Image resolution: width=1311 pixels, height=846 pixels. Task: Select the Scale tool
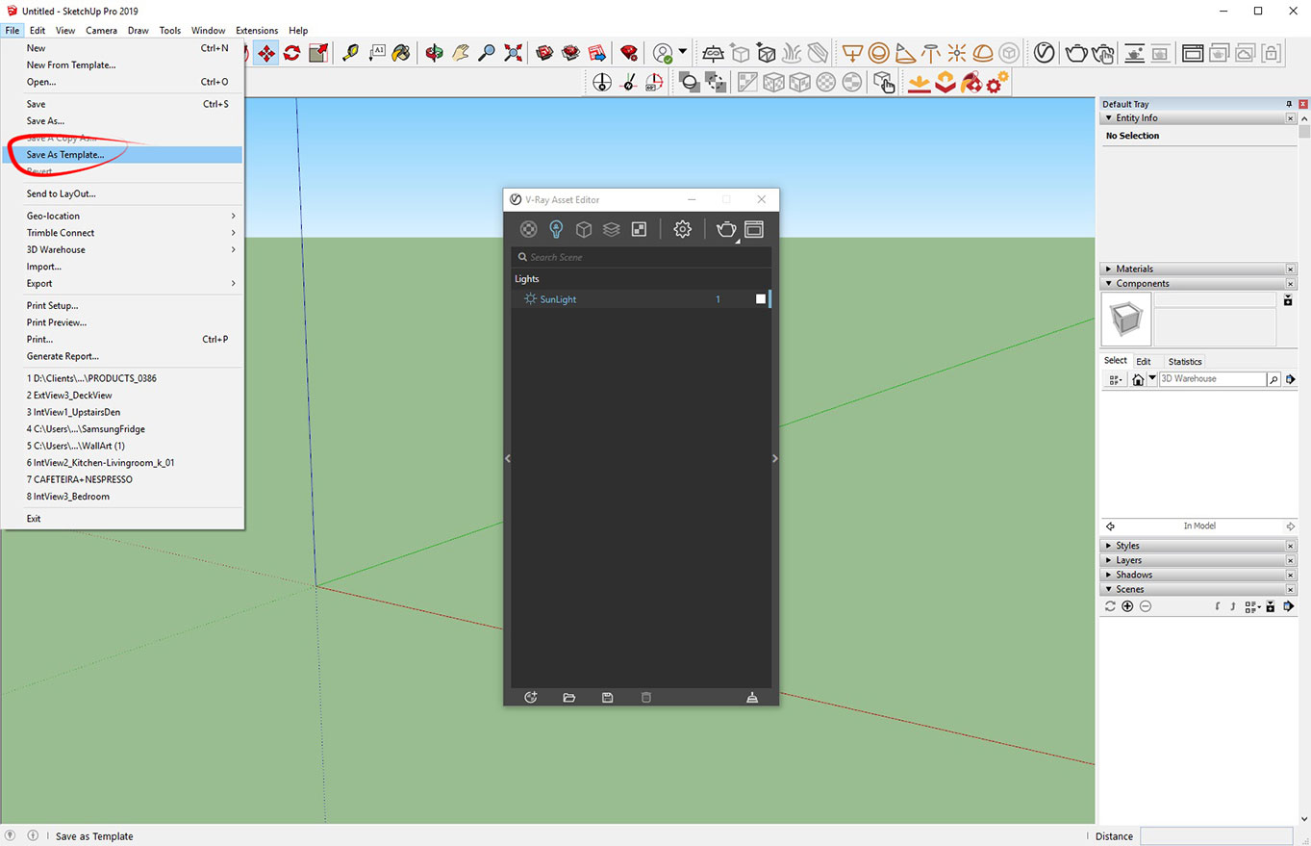318,53
